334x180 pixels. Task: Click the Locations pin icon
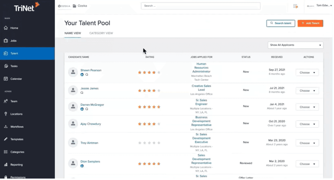[6, 114]
